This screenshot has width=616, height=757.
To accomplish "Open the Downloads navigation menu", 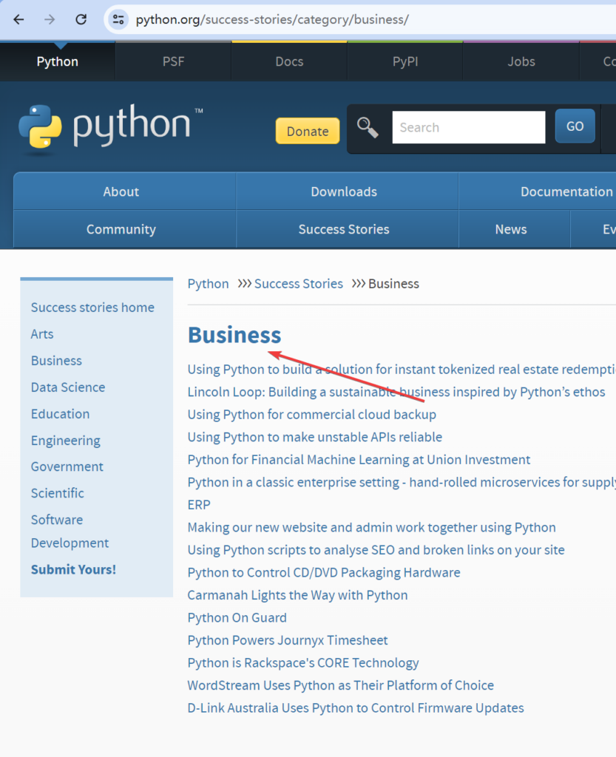I will pyautogui.click(x=344, y=191).
